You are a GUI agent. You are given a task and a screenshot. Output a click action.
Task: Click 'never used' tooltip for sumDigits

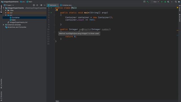coord(79,33)
